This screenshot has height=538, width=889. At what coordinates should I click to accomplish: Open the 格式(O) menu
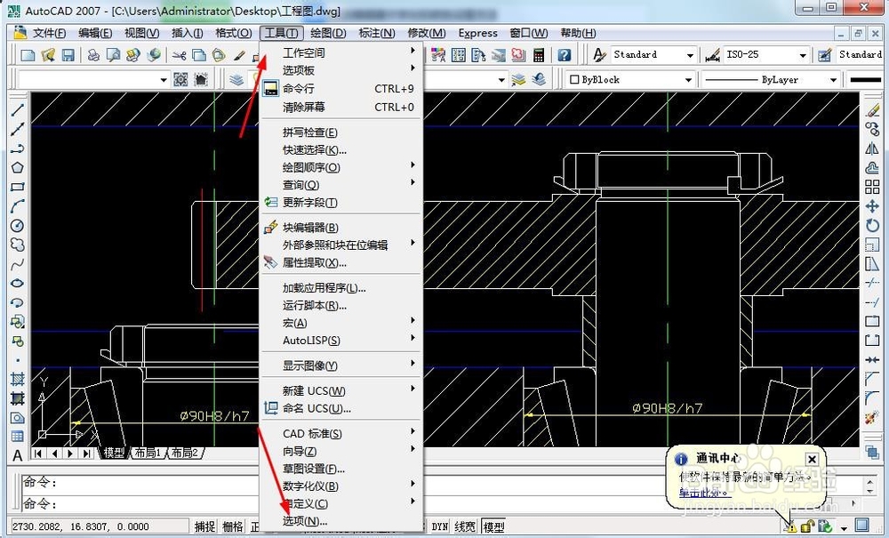pyautogui.click(x=233, y=33)
